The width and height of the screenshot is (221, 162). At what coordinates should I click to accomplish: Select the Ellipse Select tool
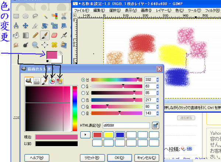25,16
